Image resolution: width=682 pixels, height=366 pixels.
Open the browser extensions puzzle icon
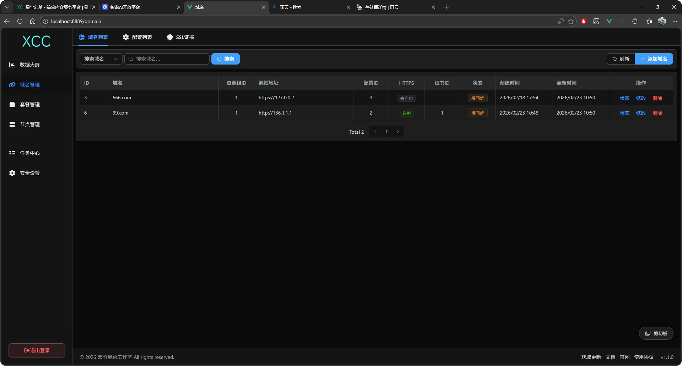click(635, 21)
